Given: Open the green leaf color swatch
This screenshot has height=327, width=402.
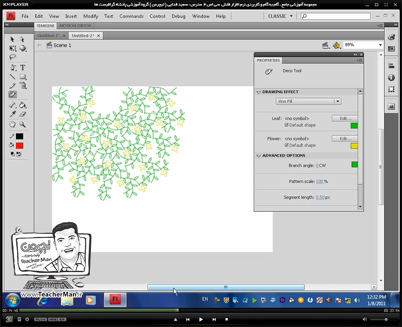Looking at the screenshot, I should 354,126.
